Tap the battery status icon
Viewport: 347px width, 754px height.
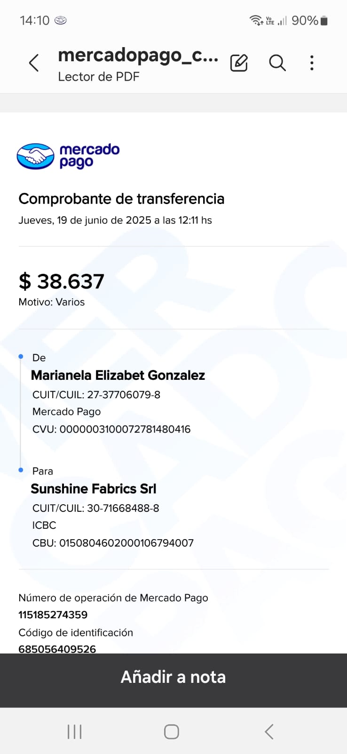pos(324,20)
